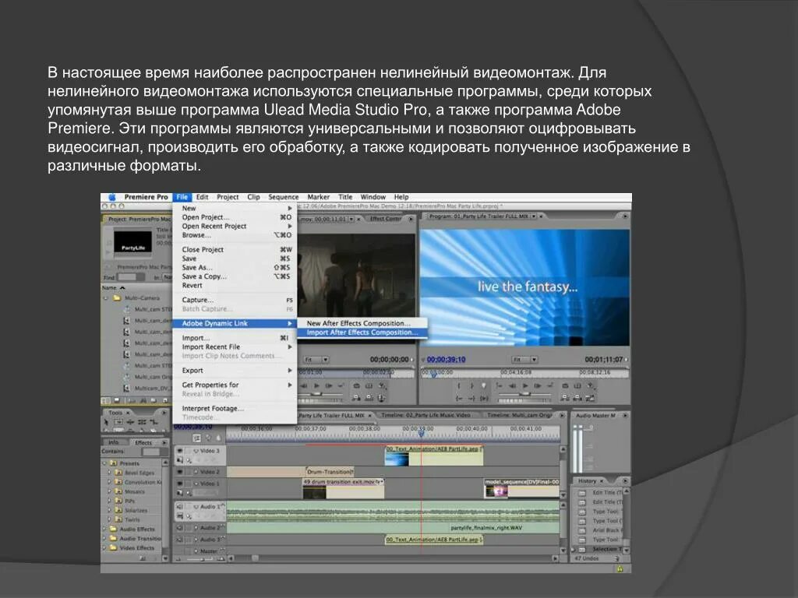Select the model_sequence clip on Video 1

coord(521,487)
